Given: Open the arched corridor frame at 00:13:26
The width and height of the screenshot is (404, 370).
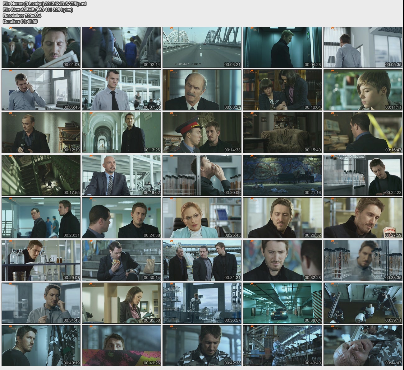Looking at the screenshot, I should pos(122,133).
